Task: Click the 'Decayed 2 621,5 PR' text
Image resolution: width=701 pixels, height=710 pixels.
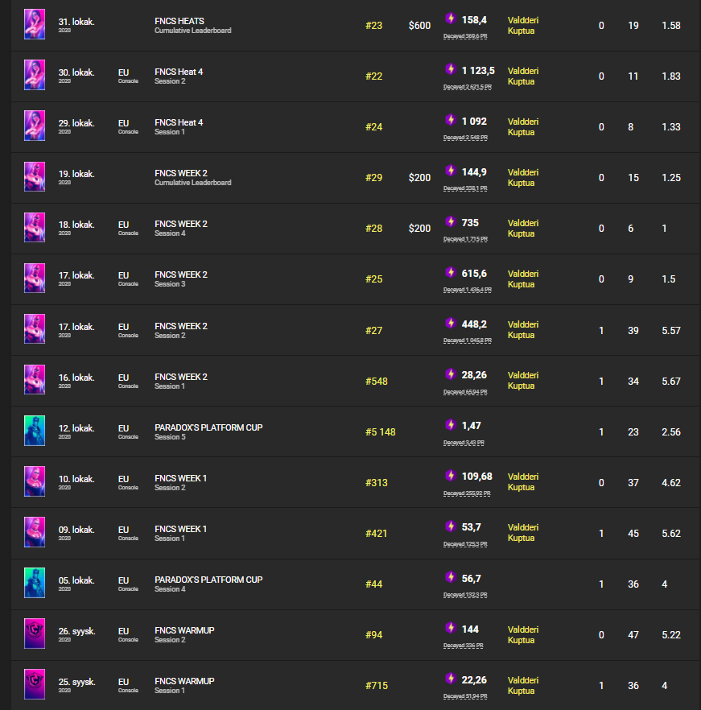Action: click(x=468, y=87)
